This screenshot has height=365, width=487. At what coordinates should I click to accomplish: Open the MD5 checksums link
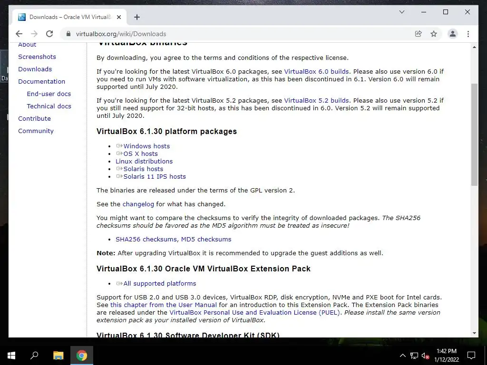tap(206, 240)
